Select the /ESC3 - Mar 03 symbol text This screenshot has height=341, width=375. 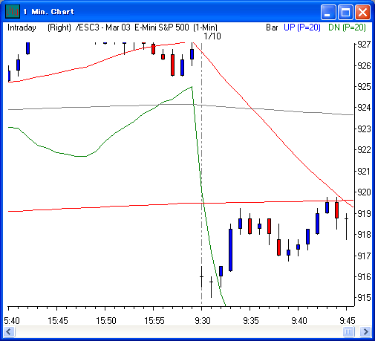[x=103, y=27]
